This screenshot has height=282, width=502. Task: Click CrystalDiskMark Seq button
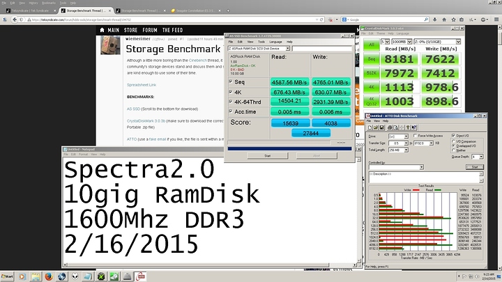(x=372, y=58)
